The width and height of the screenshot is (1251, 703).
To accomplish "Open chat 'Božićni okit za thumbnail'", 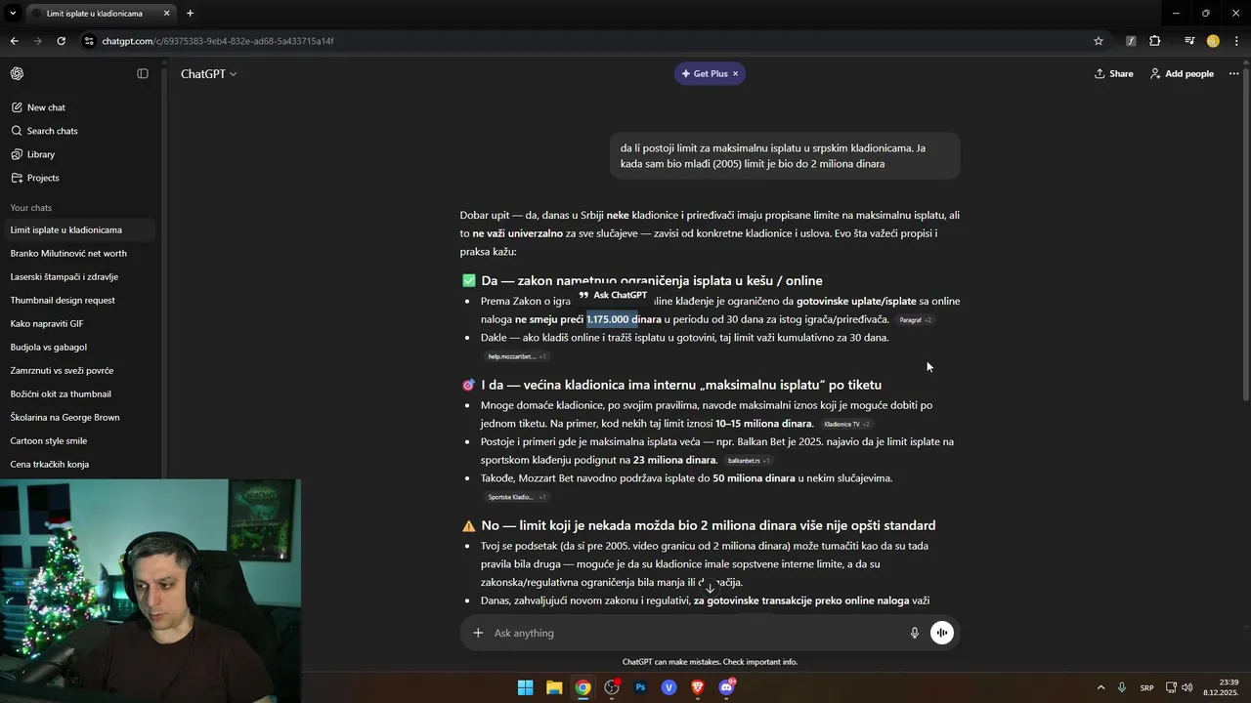I will click(x=78, y=393).
